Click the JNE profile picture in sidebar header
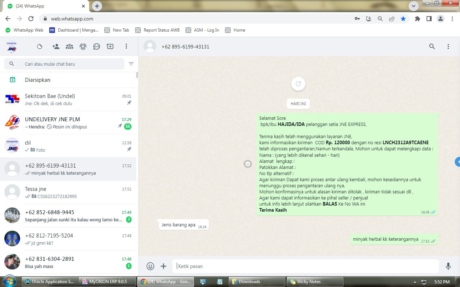Screen dimensions: 460x287 pyautogui.click(x=12, y=46)
